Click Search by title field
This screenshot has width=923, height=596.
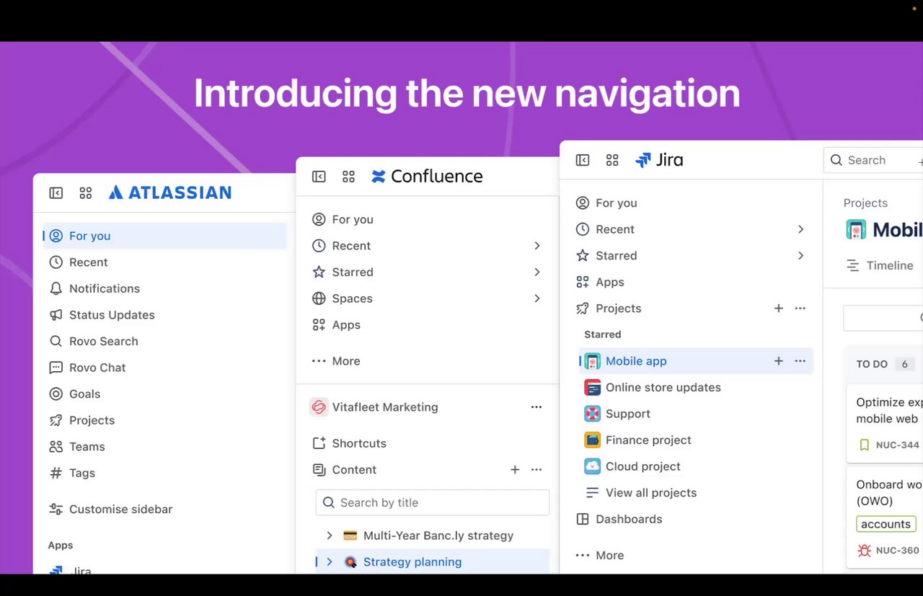433,502
